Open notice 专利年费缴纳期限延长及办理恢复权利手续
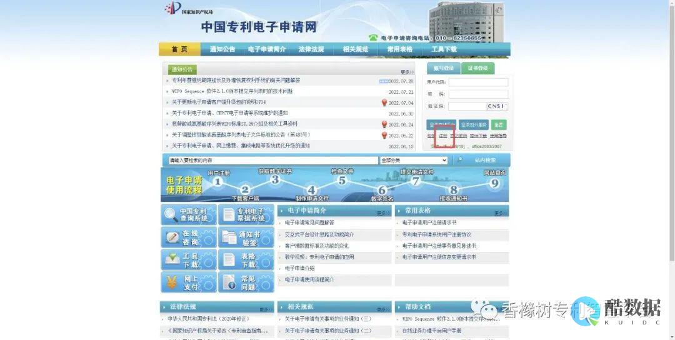 pyautogui.click(x=236, y=80)
